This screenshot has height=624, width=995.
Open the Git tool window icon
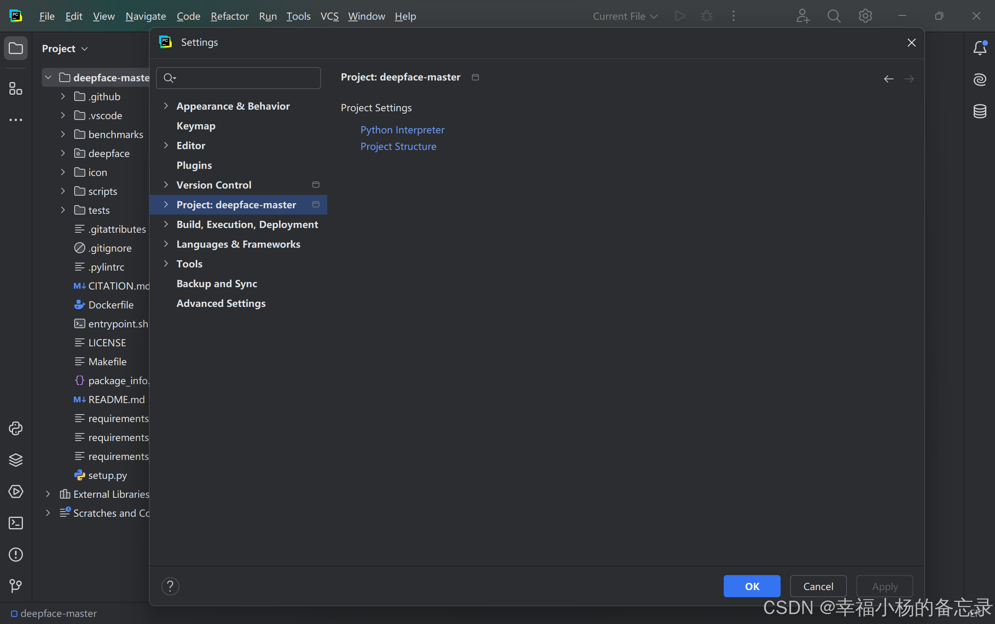click(x=16, y=586)
